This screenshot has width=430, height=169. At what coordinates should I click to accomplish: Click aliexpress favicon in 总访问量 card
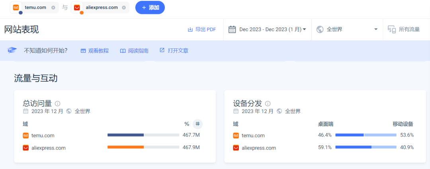pos(25,148)
